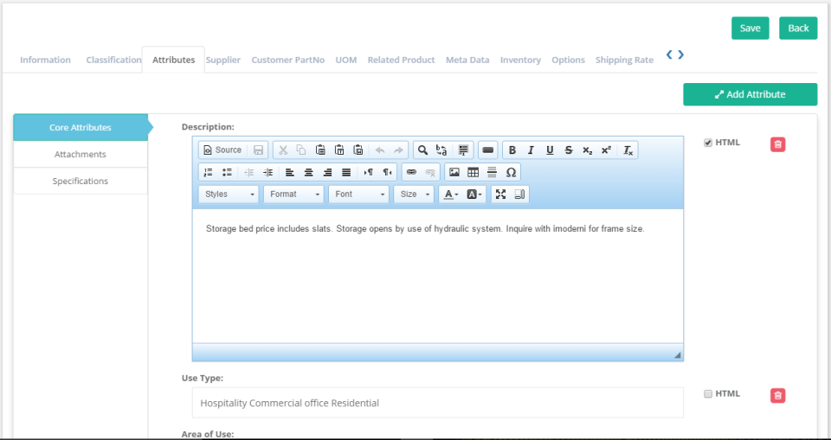Click the Show Blocks icon
Viewport: 831px width, 440px height.
pos(519,194)
